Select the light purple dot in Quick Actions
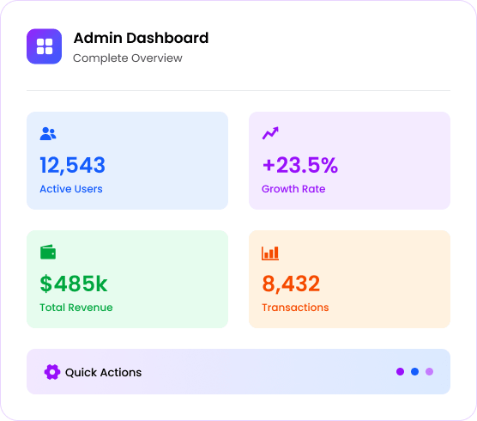 [x=429, y=372]
